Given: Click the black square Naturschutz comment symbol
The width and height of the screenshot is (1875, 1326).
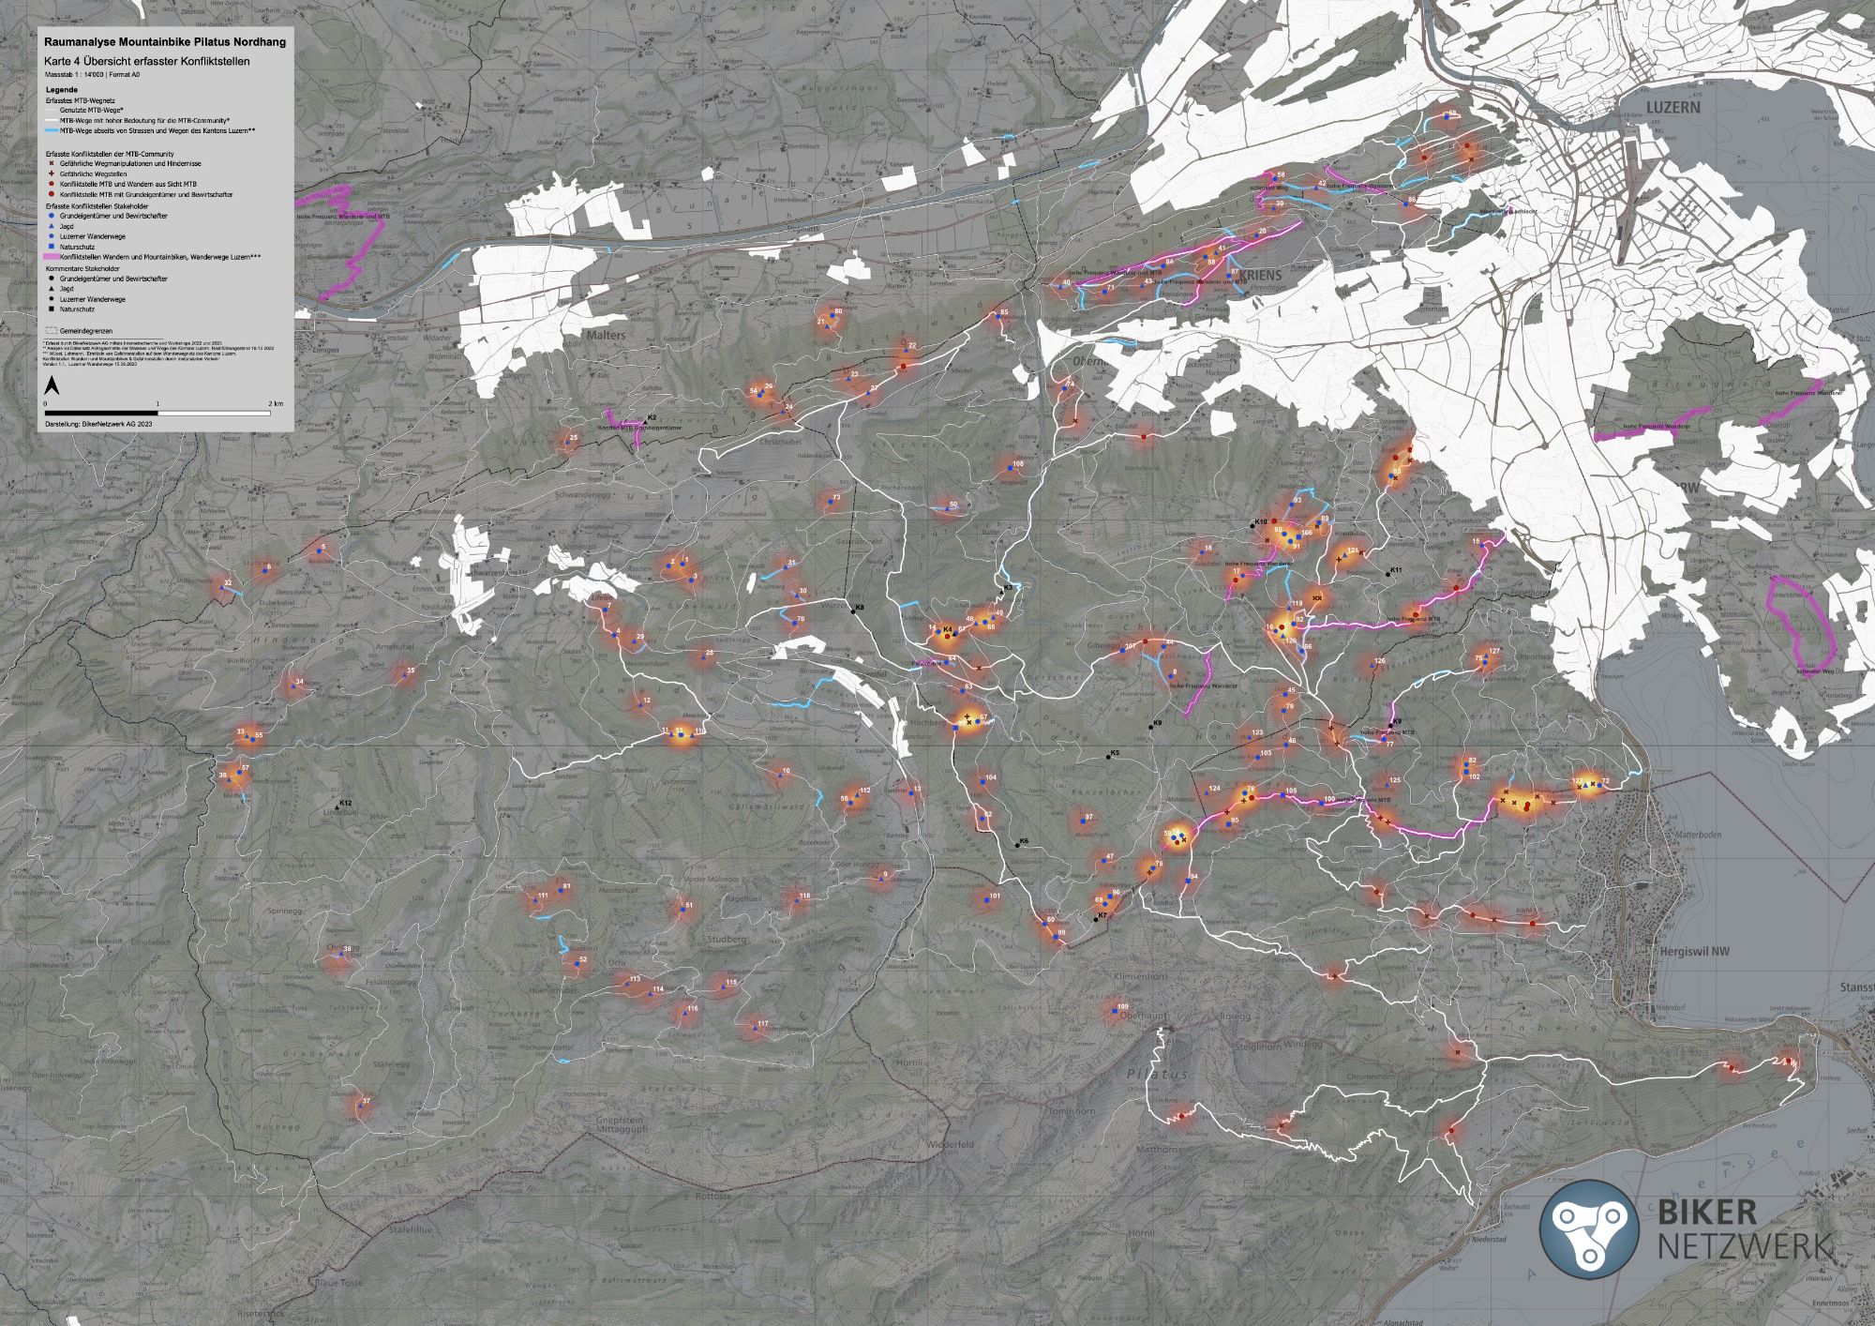Looking at the screenshot, I should coord(52,309).
